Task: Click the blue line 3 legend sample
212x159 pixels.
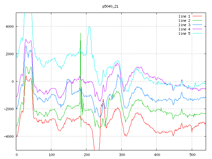Action: [197, 25]
